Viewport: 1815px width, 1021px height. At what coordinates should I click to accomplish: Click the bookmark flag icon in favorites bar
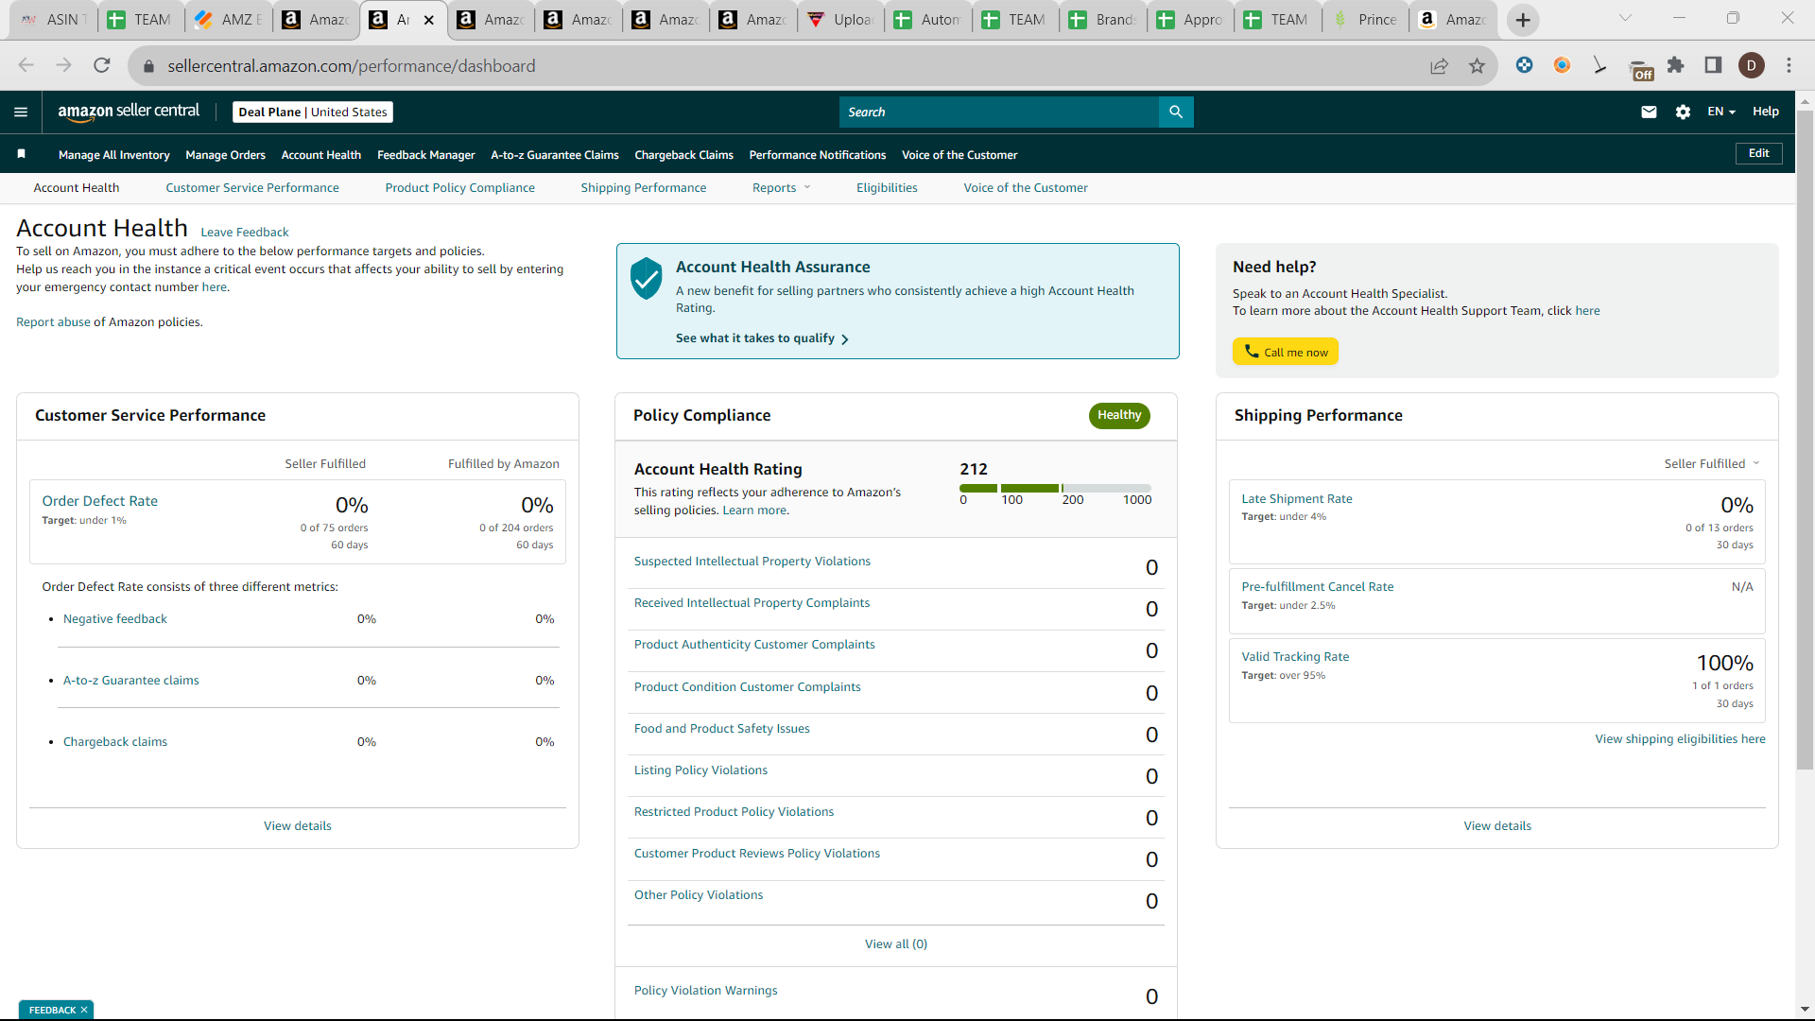21,153
